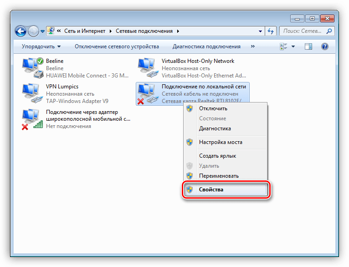Click grey shield icon beside Удалить

tap(190, 166)
